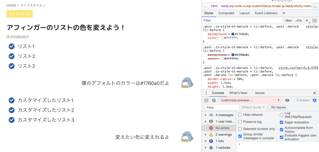Expand the 2 warnings group

(206, 134)
